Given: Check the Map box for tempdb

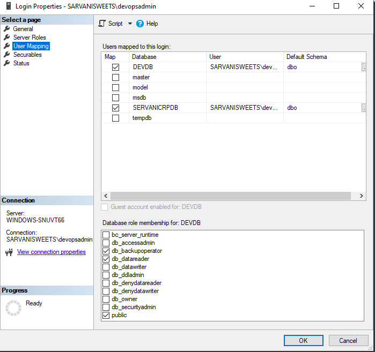Looking at the screenshot, I should (115, 118).
